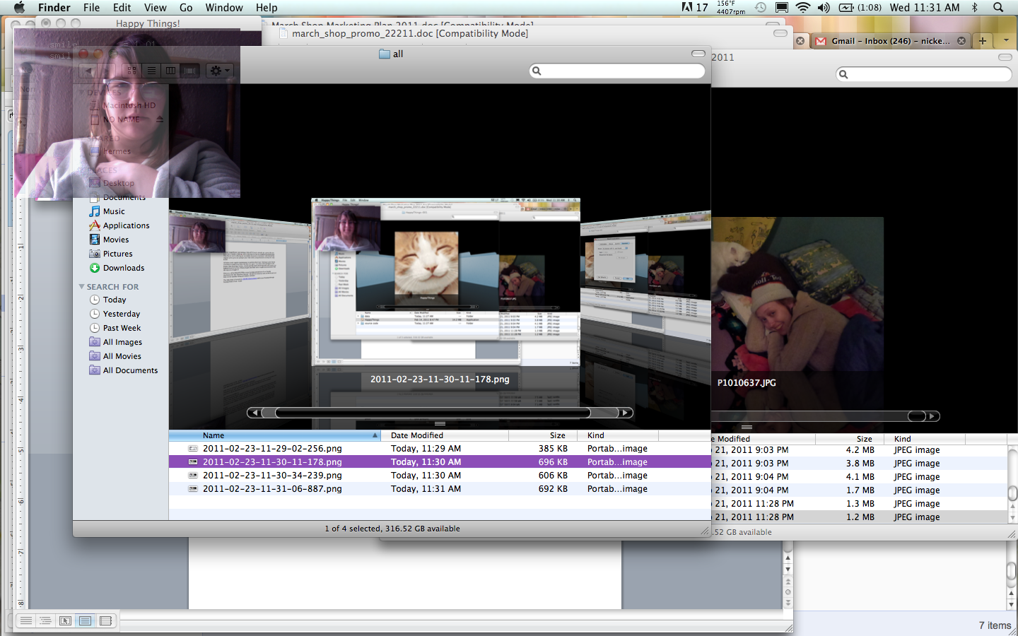Open Downloads folder in sidebar
Screen dimensions: 1018x636
coord(123,268)
